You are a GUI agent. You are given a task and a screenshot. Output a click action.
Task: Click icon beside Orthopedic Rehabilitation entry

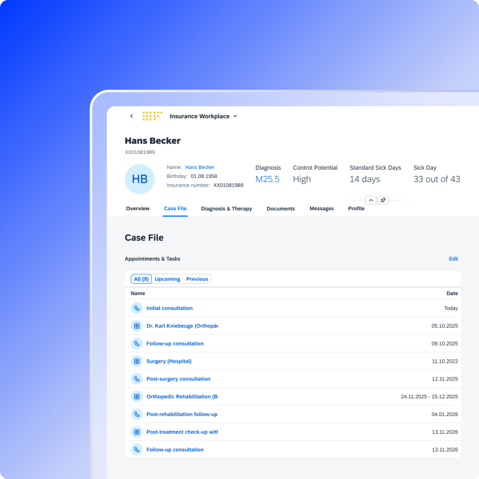(137, 397)
